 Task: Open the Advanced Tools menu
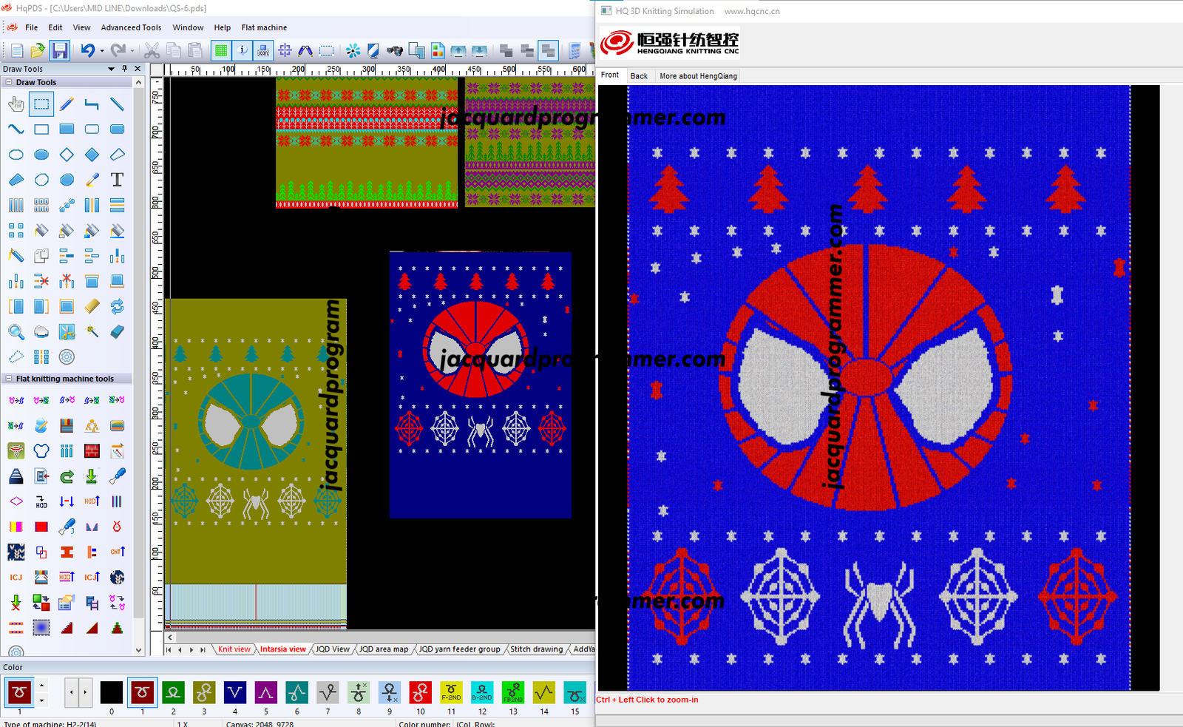[x=131, y=27]
